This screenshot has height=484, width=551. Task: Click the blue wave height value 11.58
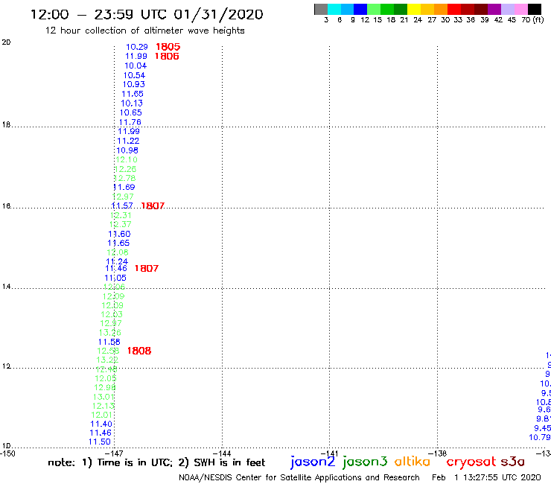pyautogui.click(x=109, y=342)
